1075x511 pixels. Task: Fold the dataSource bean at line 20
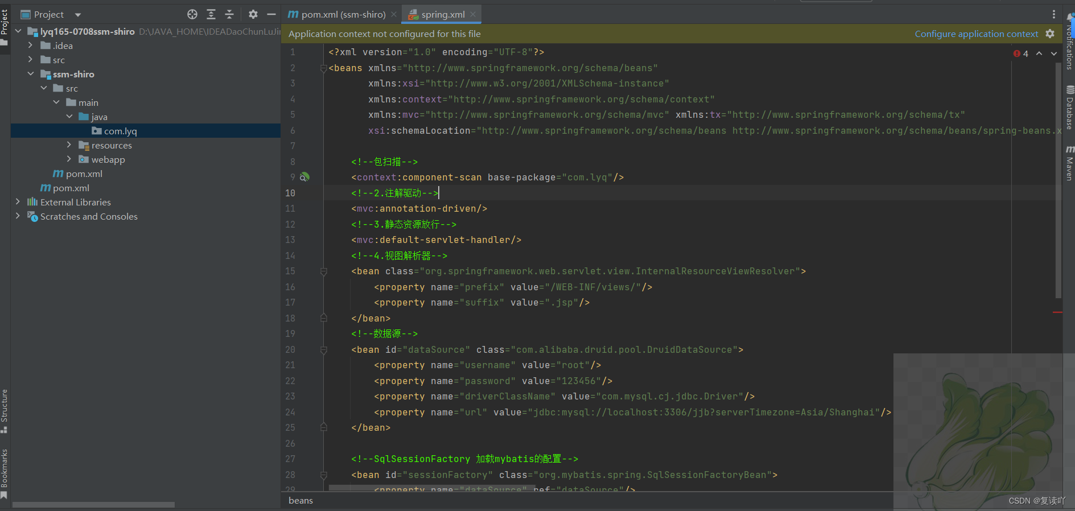point(323,350)
